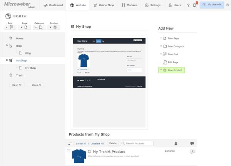Screen dimensions: 231x166
Task: Click the add Post icon in sidebar
Action: pos(10,27)
